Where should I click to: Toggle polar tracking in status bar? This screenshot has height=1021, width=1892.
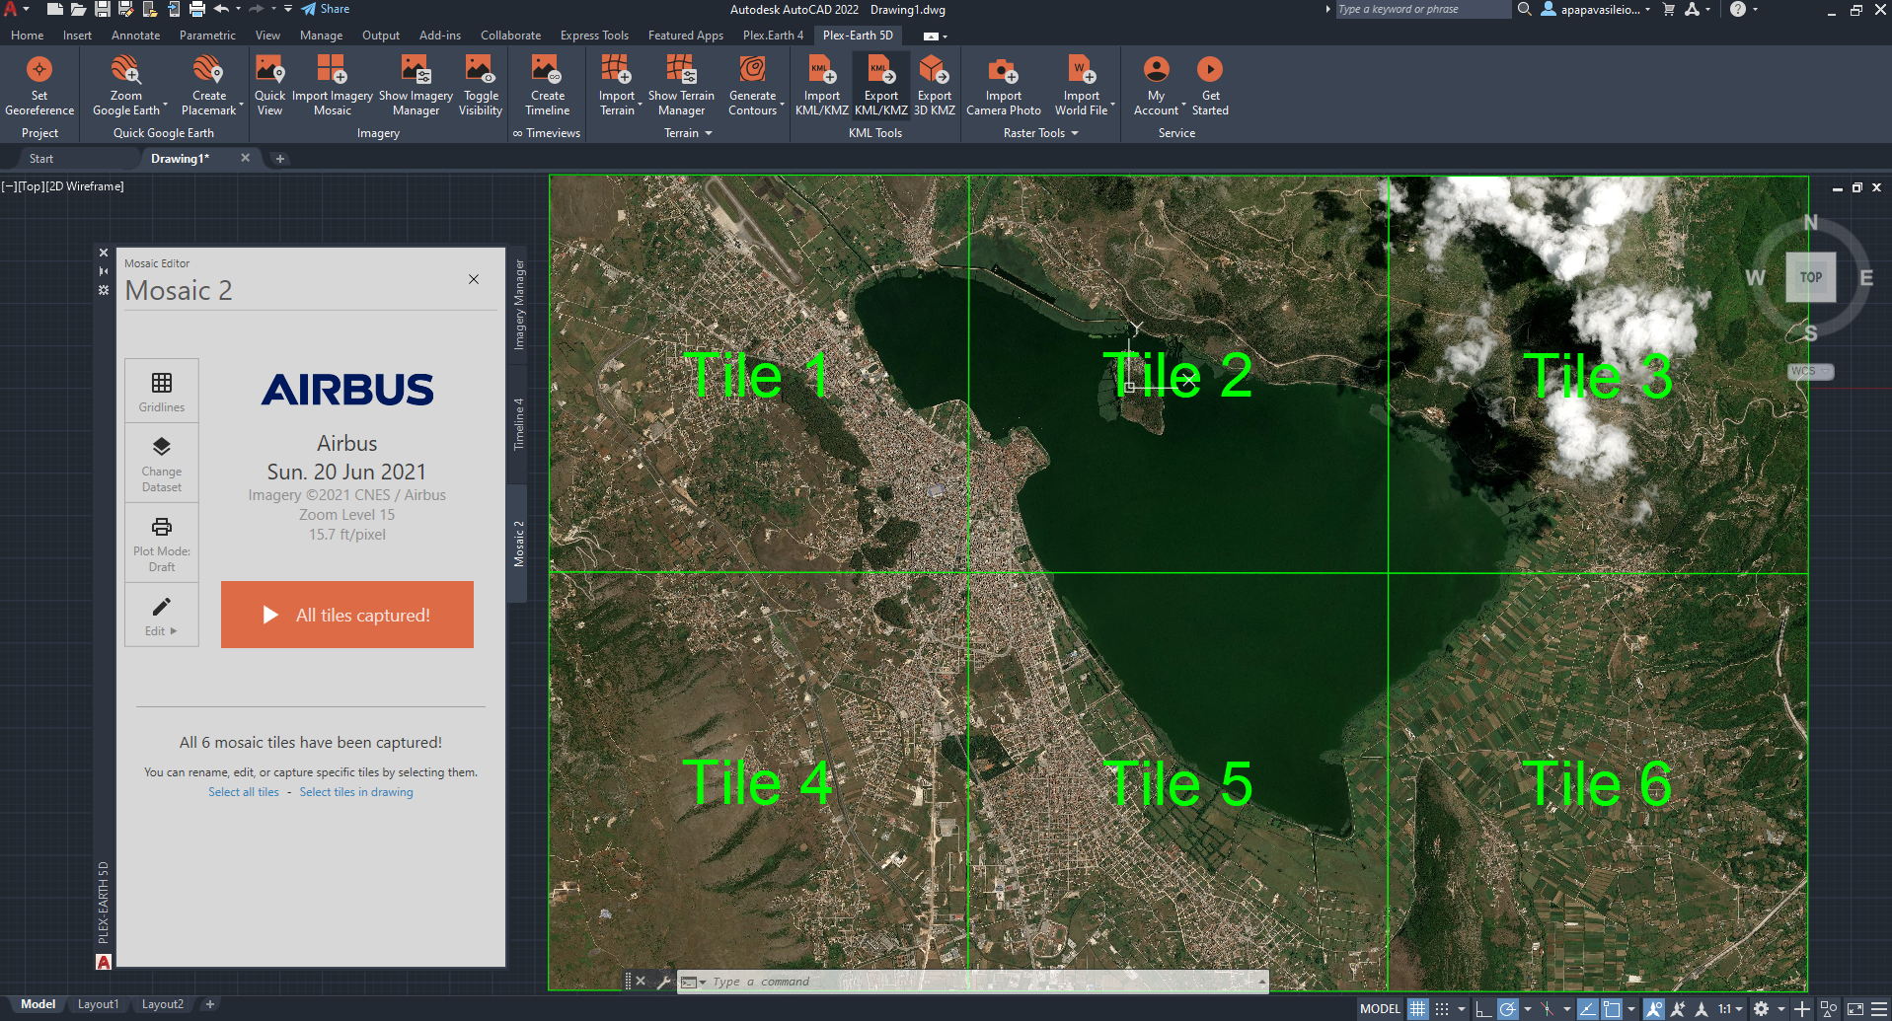(x=1507, y=1008)
